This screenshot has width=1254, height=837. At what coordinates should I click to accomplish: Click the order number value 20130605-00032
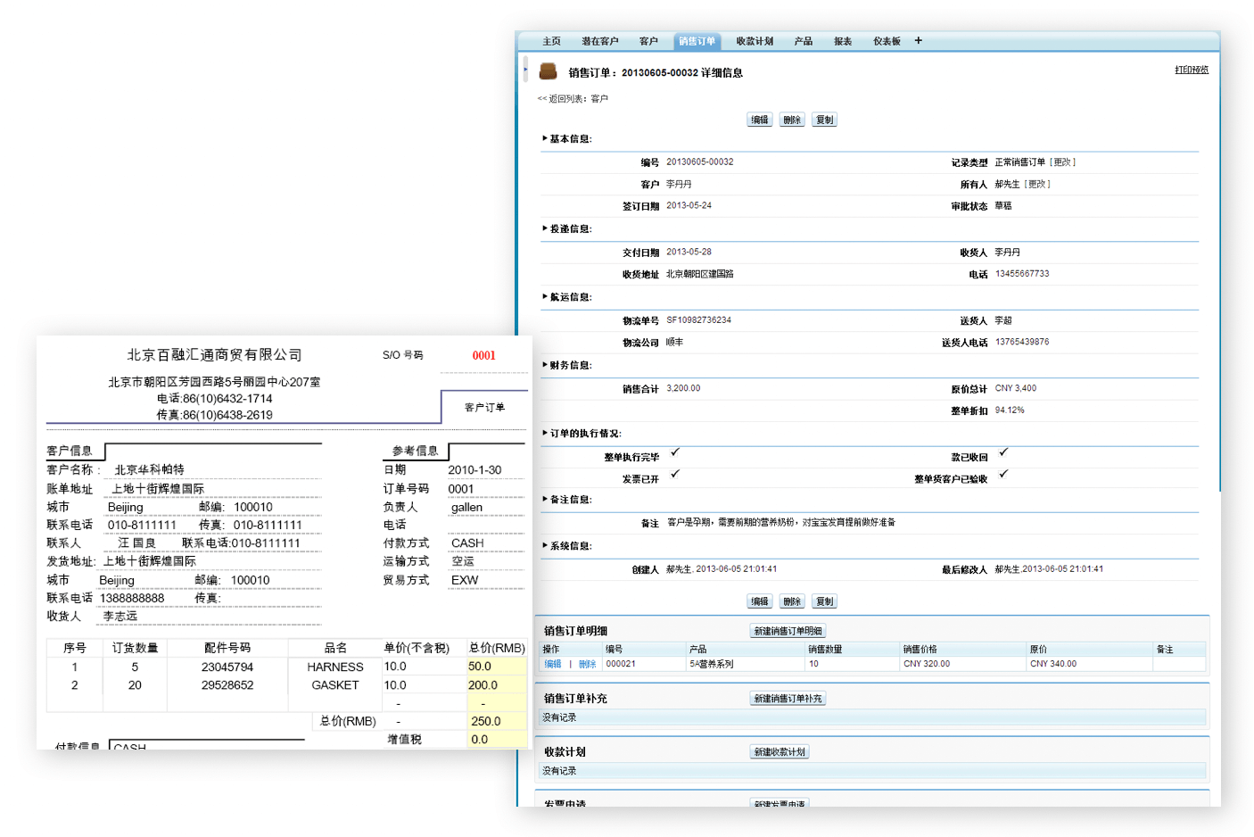click(700, 162)
